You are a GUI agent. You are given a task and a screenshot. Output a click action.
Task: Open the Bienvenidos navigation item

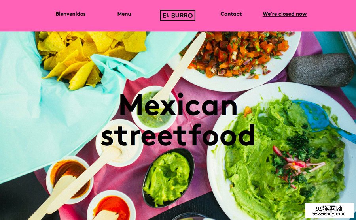pyautogui.click(x=71, y=14)
